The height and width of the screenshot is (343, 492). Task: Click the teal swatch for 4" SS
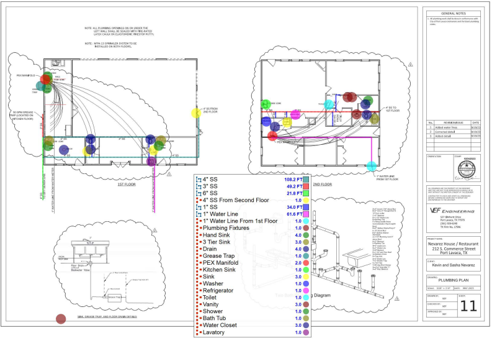pos(306,180)
